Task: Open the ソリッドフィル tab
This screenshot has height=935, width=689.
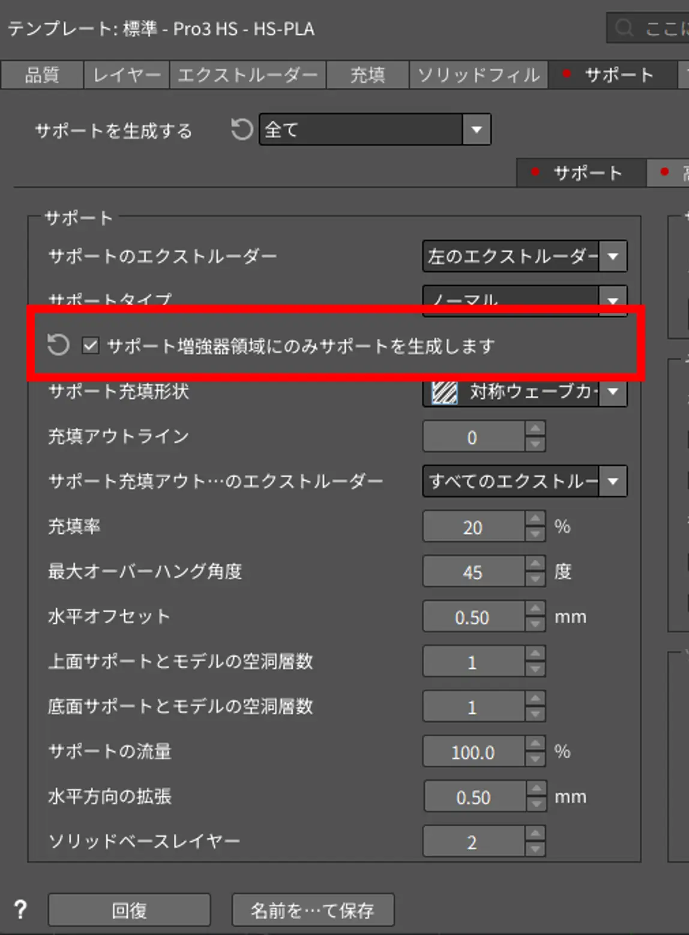Action: click(x=478, y=75)
